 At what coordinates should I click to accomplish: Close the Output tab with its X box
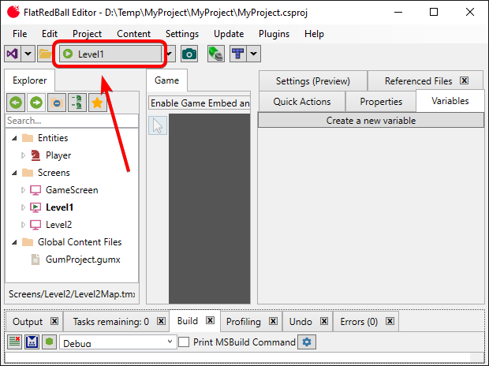coord(54,322)
